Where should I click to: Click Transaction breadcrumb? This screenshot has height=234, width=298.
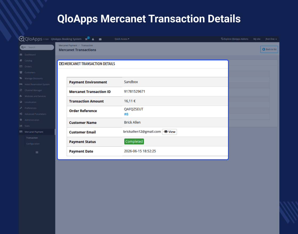tap(87, 45)
